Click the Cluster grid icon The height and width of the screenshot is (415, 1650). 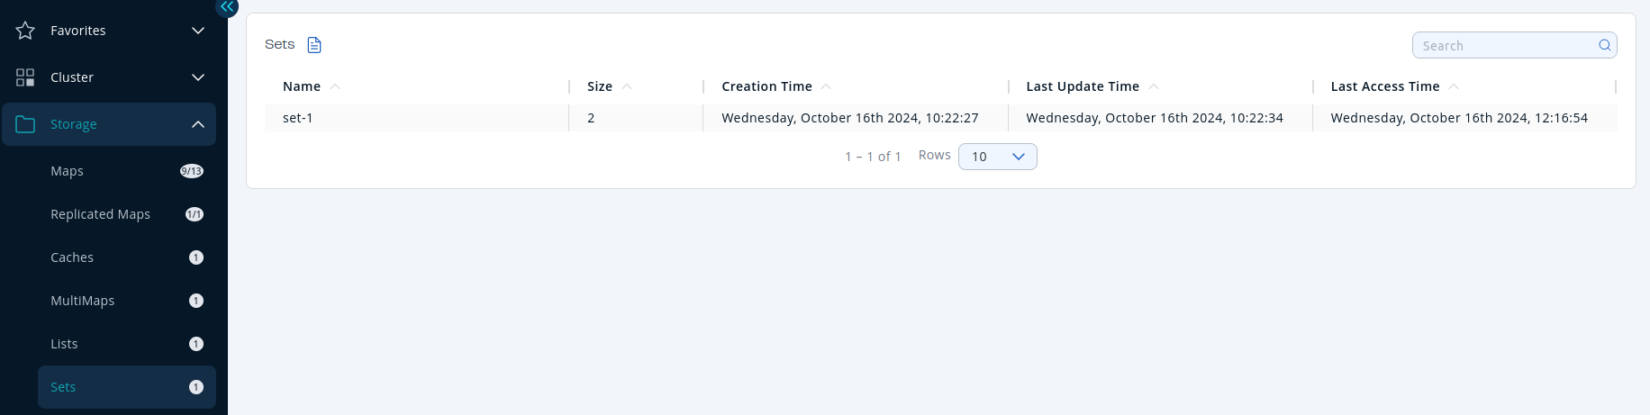25,77
